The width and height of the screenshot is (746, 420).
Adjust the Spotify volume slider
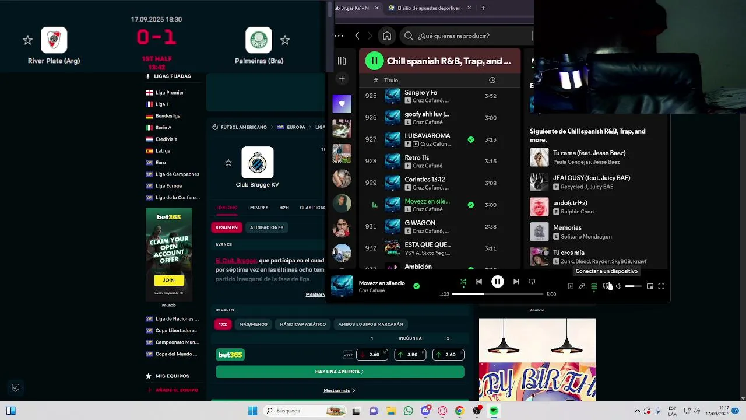[634, 286]
